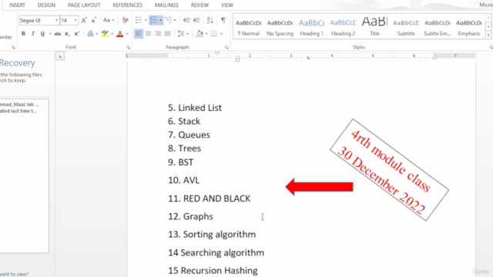Apply red font color
The image size is (493, 277).
120,34
